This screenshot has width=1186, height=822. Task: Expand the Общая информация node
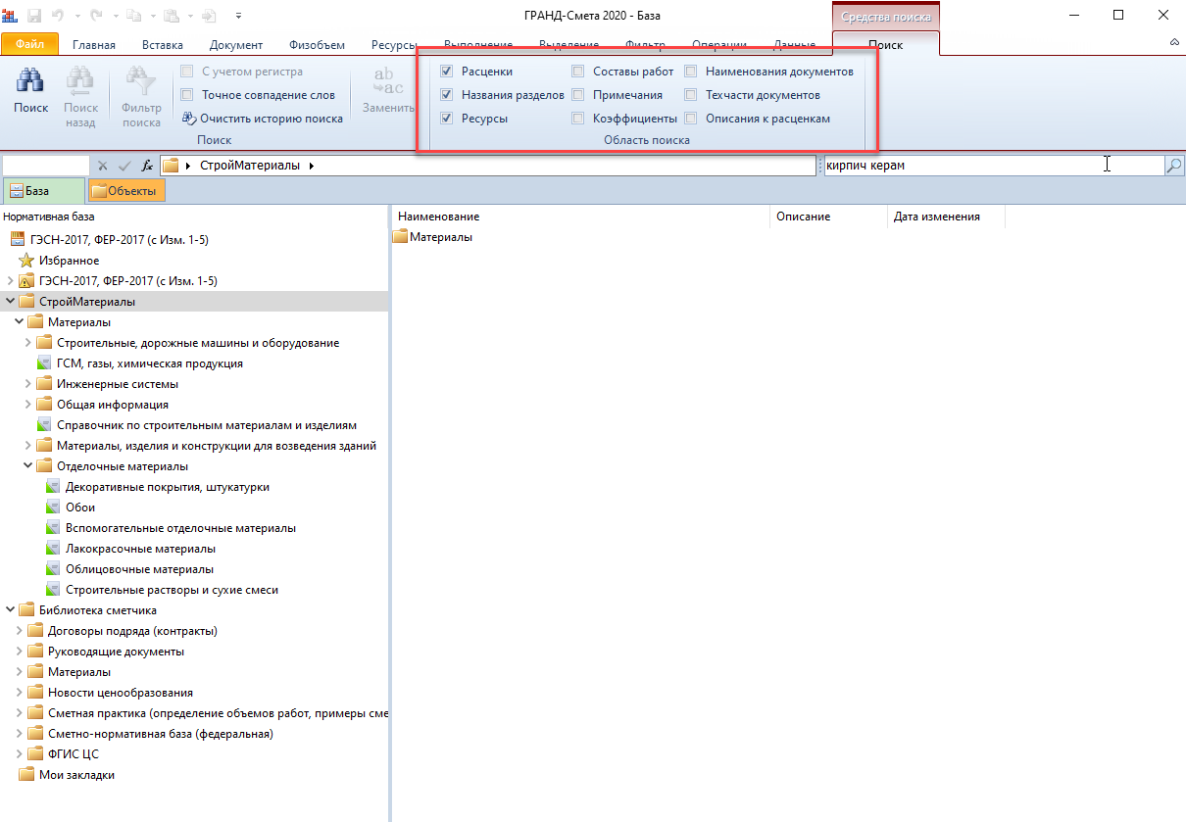(27, 405)
